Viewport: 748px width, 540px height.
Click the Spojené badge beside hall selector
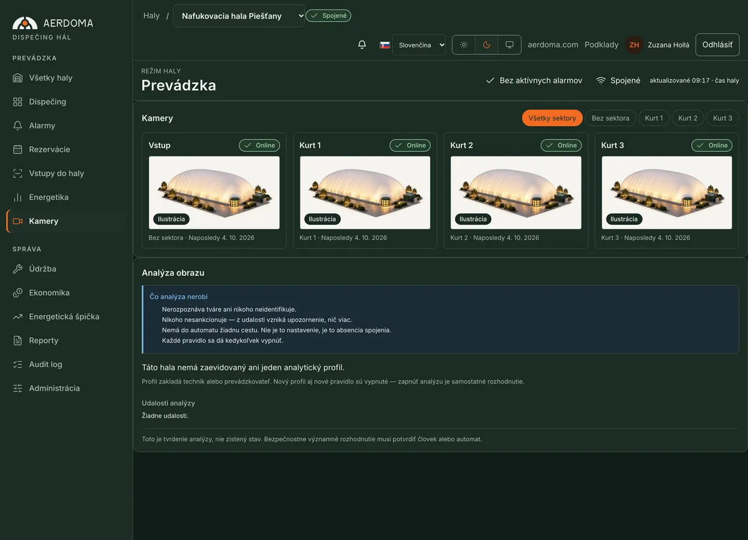(328, 16)
